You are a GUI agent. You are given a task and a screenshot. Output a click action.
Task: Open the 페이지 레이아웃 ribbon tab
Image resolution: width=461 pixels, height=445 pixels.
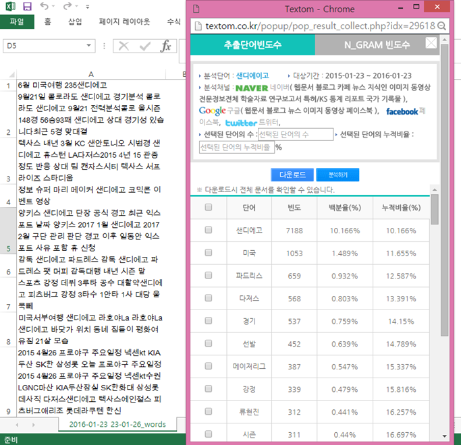pos(124,22)
